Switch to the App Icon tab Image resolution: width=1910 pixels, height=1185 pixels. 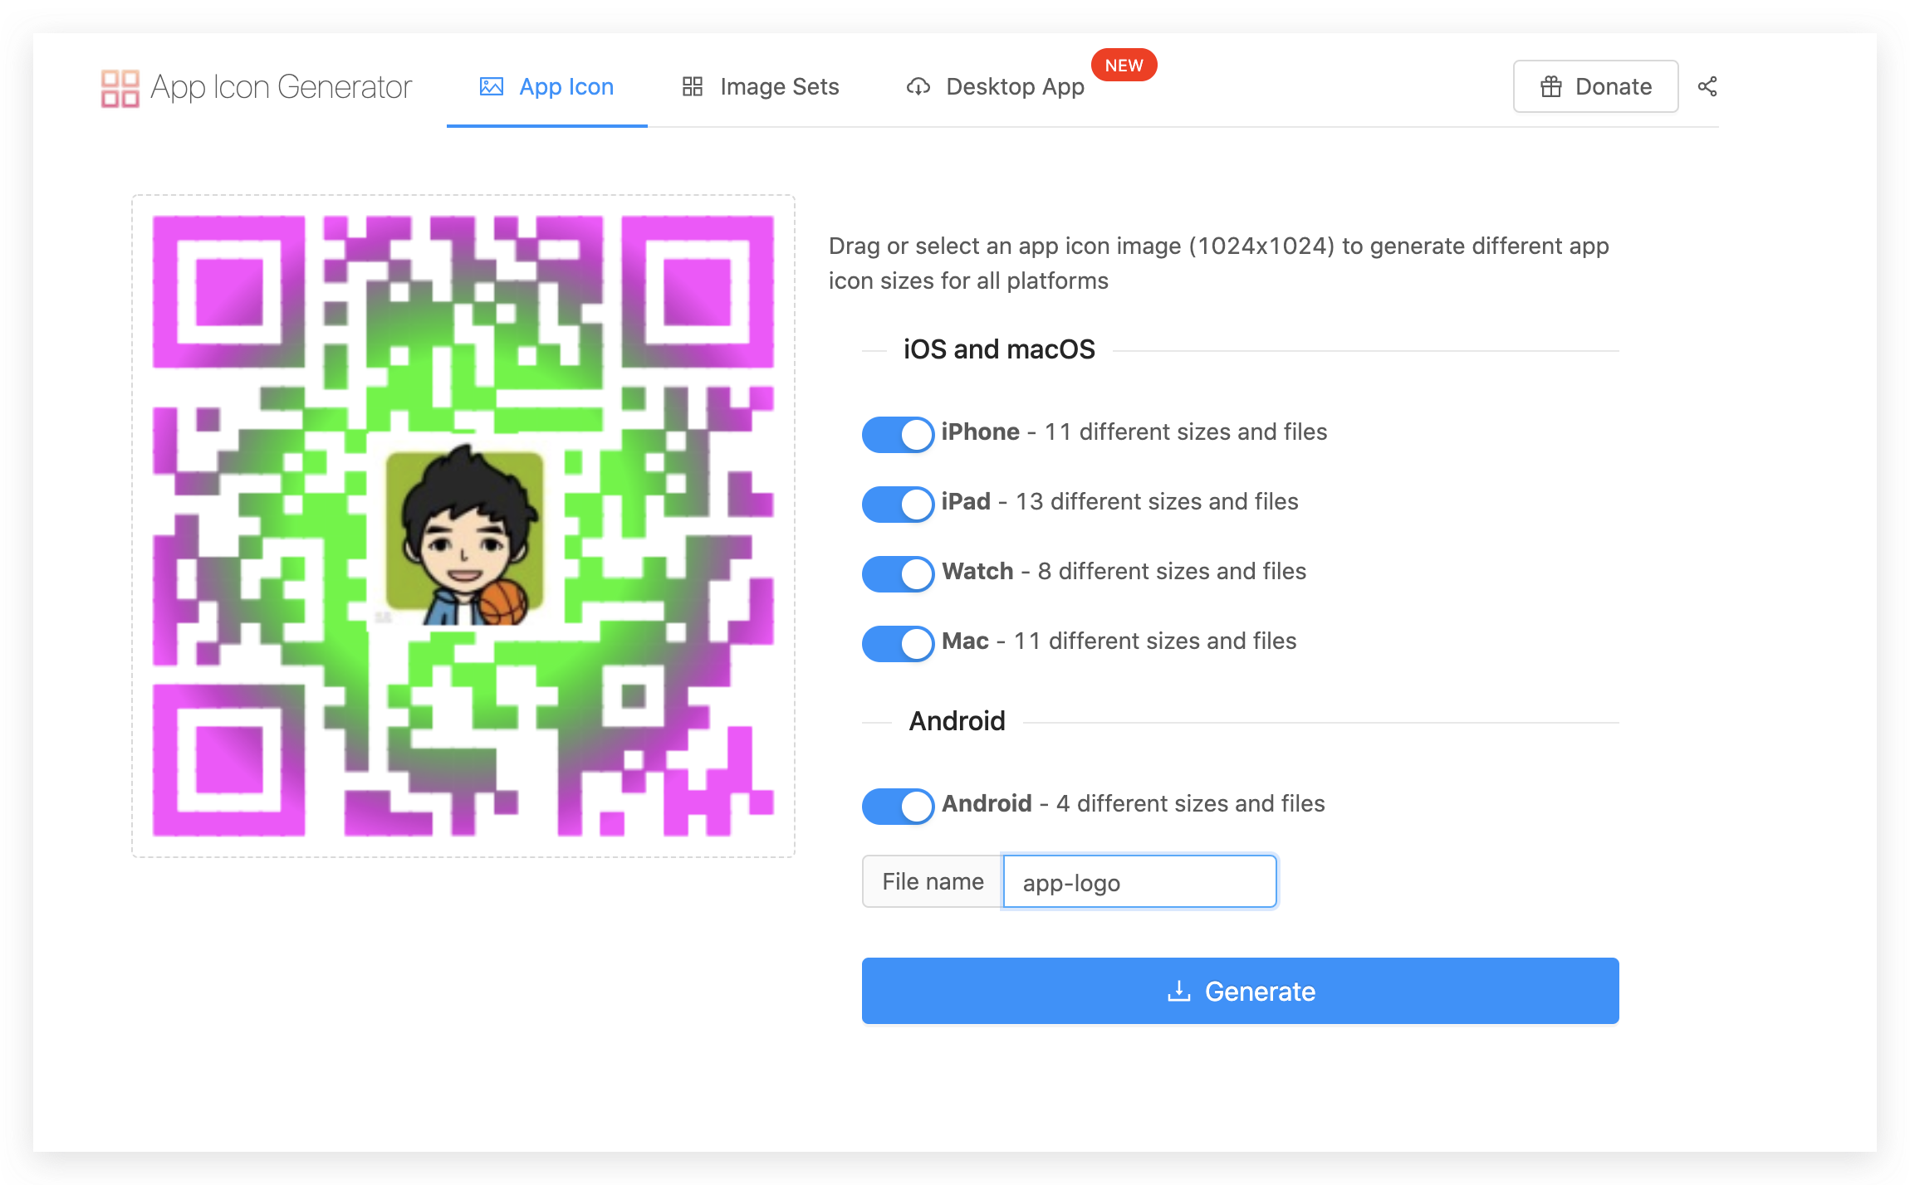click(547, 86)
